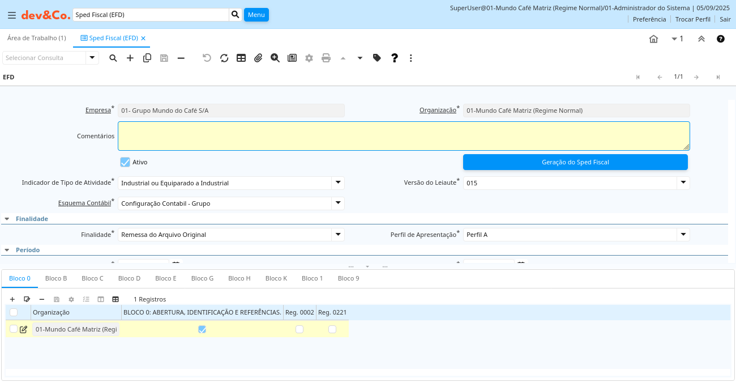Open help with question mark toolbar icon

395,58
